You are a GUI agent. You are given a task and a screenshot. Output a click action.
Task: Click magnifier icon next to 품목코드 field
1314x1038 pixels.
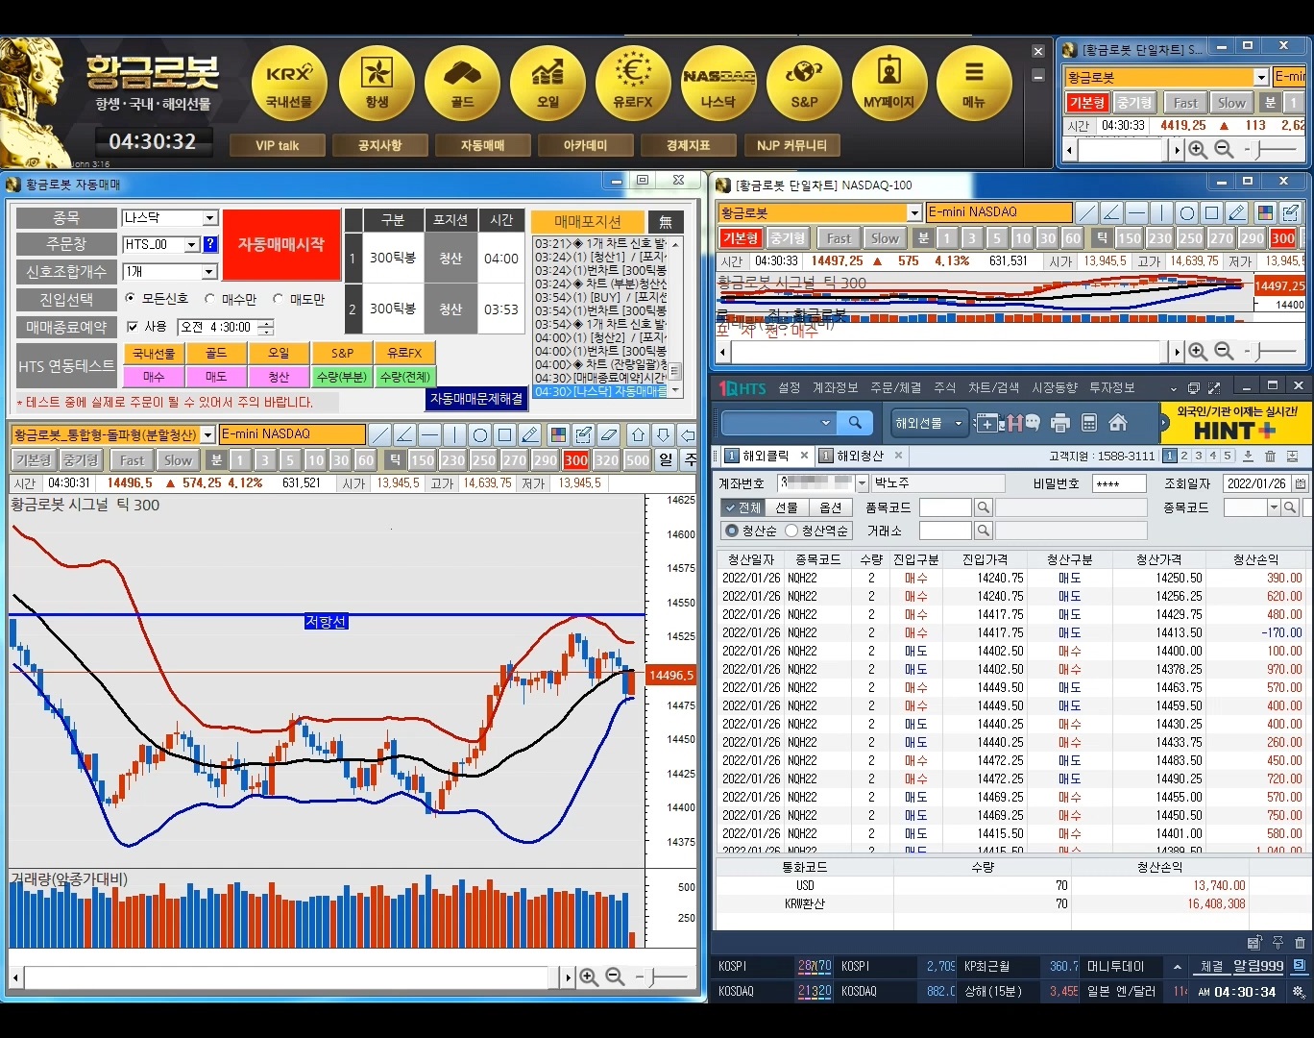pos(983,507)
